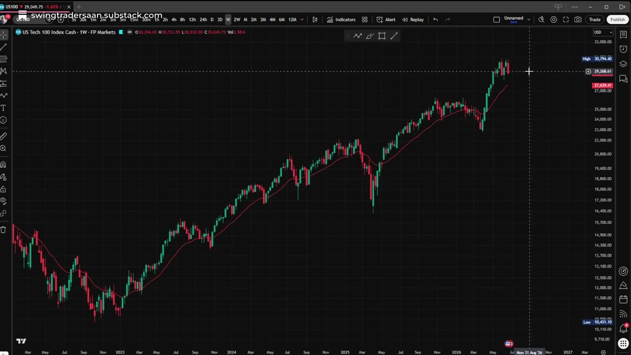Pick the trend line drawing tool in sidebar
Screen dimensions: 631x355
pos(3,47)
